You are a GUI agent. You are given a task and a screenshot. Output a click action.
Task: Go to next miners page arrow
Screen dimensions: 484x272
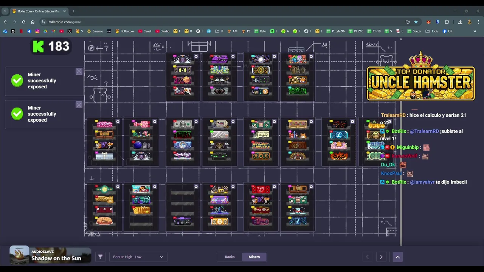click(x=381, y=257)
